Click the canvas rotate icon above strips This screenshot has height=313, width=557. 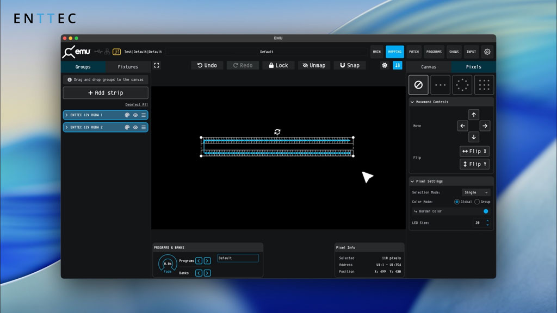pyautogui.click(x=277, y=132)
